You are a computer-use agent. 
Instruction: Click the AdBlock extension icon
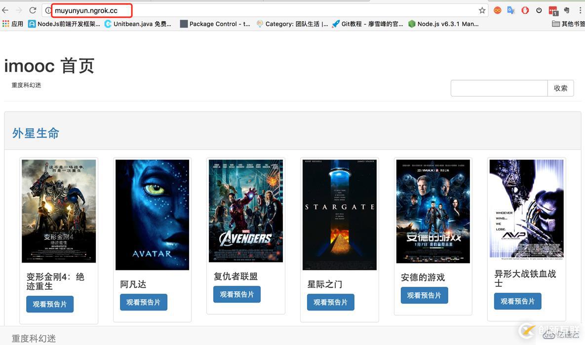click(525, 10)
